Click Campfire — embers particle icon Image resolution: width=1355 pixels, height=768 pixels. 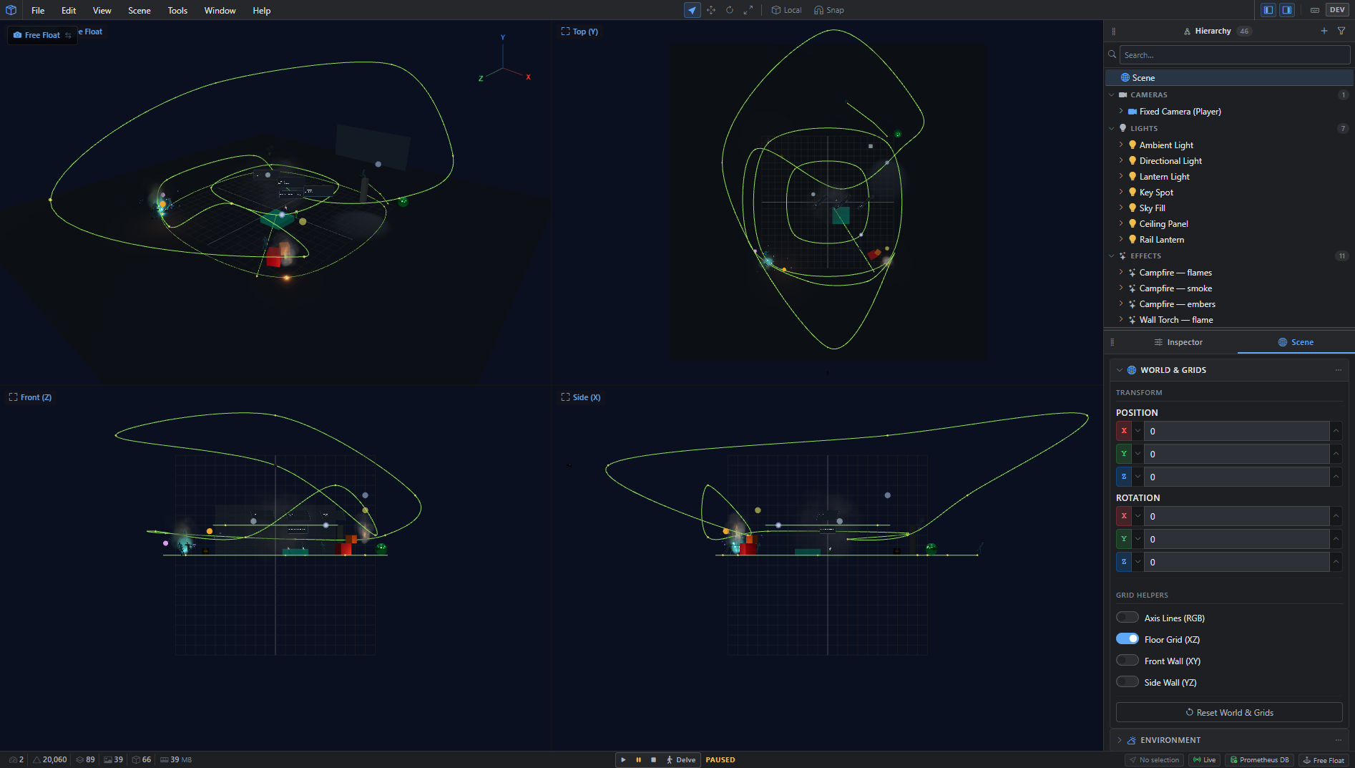click(1133, 304)
